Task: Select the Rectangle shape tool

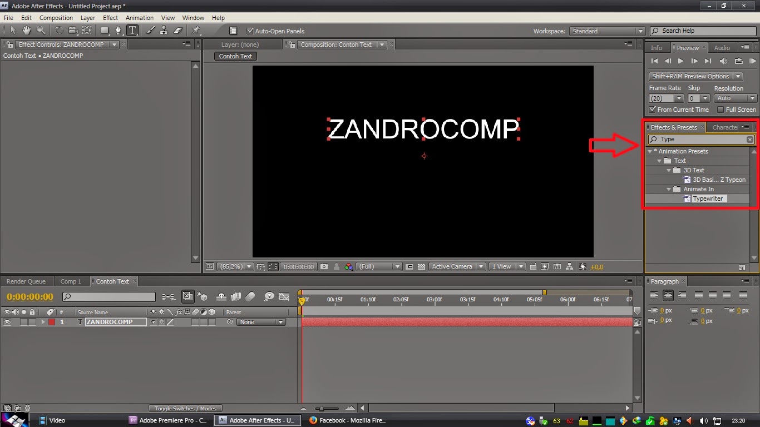Action: pyautogui.click(x=105, y=31)
